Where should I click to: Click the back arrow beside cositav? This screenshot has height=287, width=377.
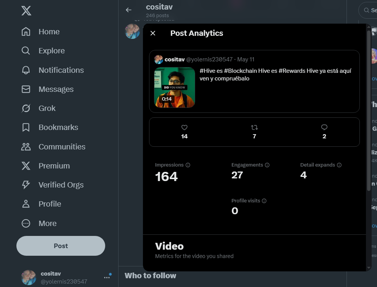click(128, 10)
